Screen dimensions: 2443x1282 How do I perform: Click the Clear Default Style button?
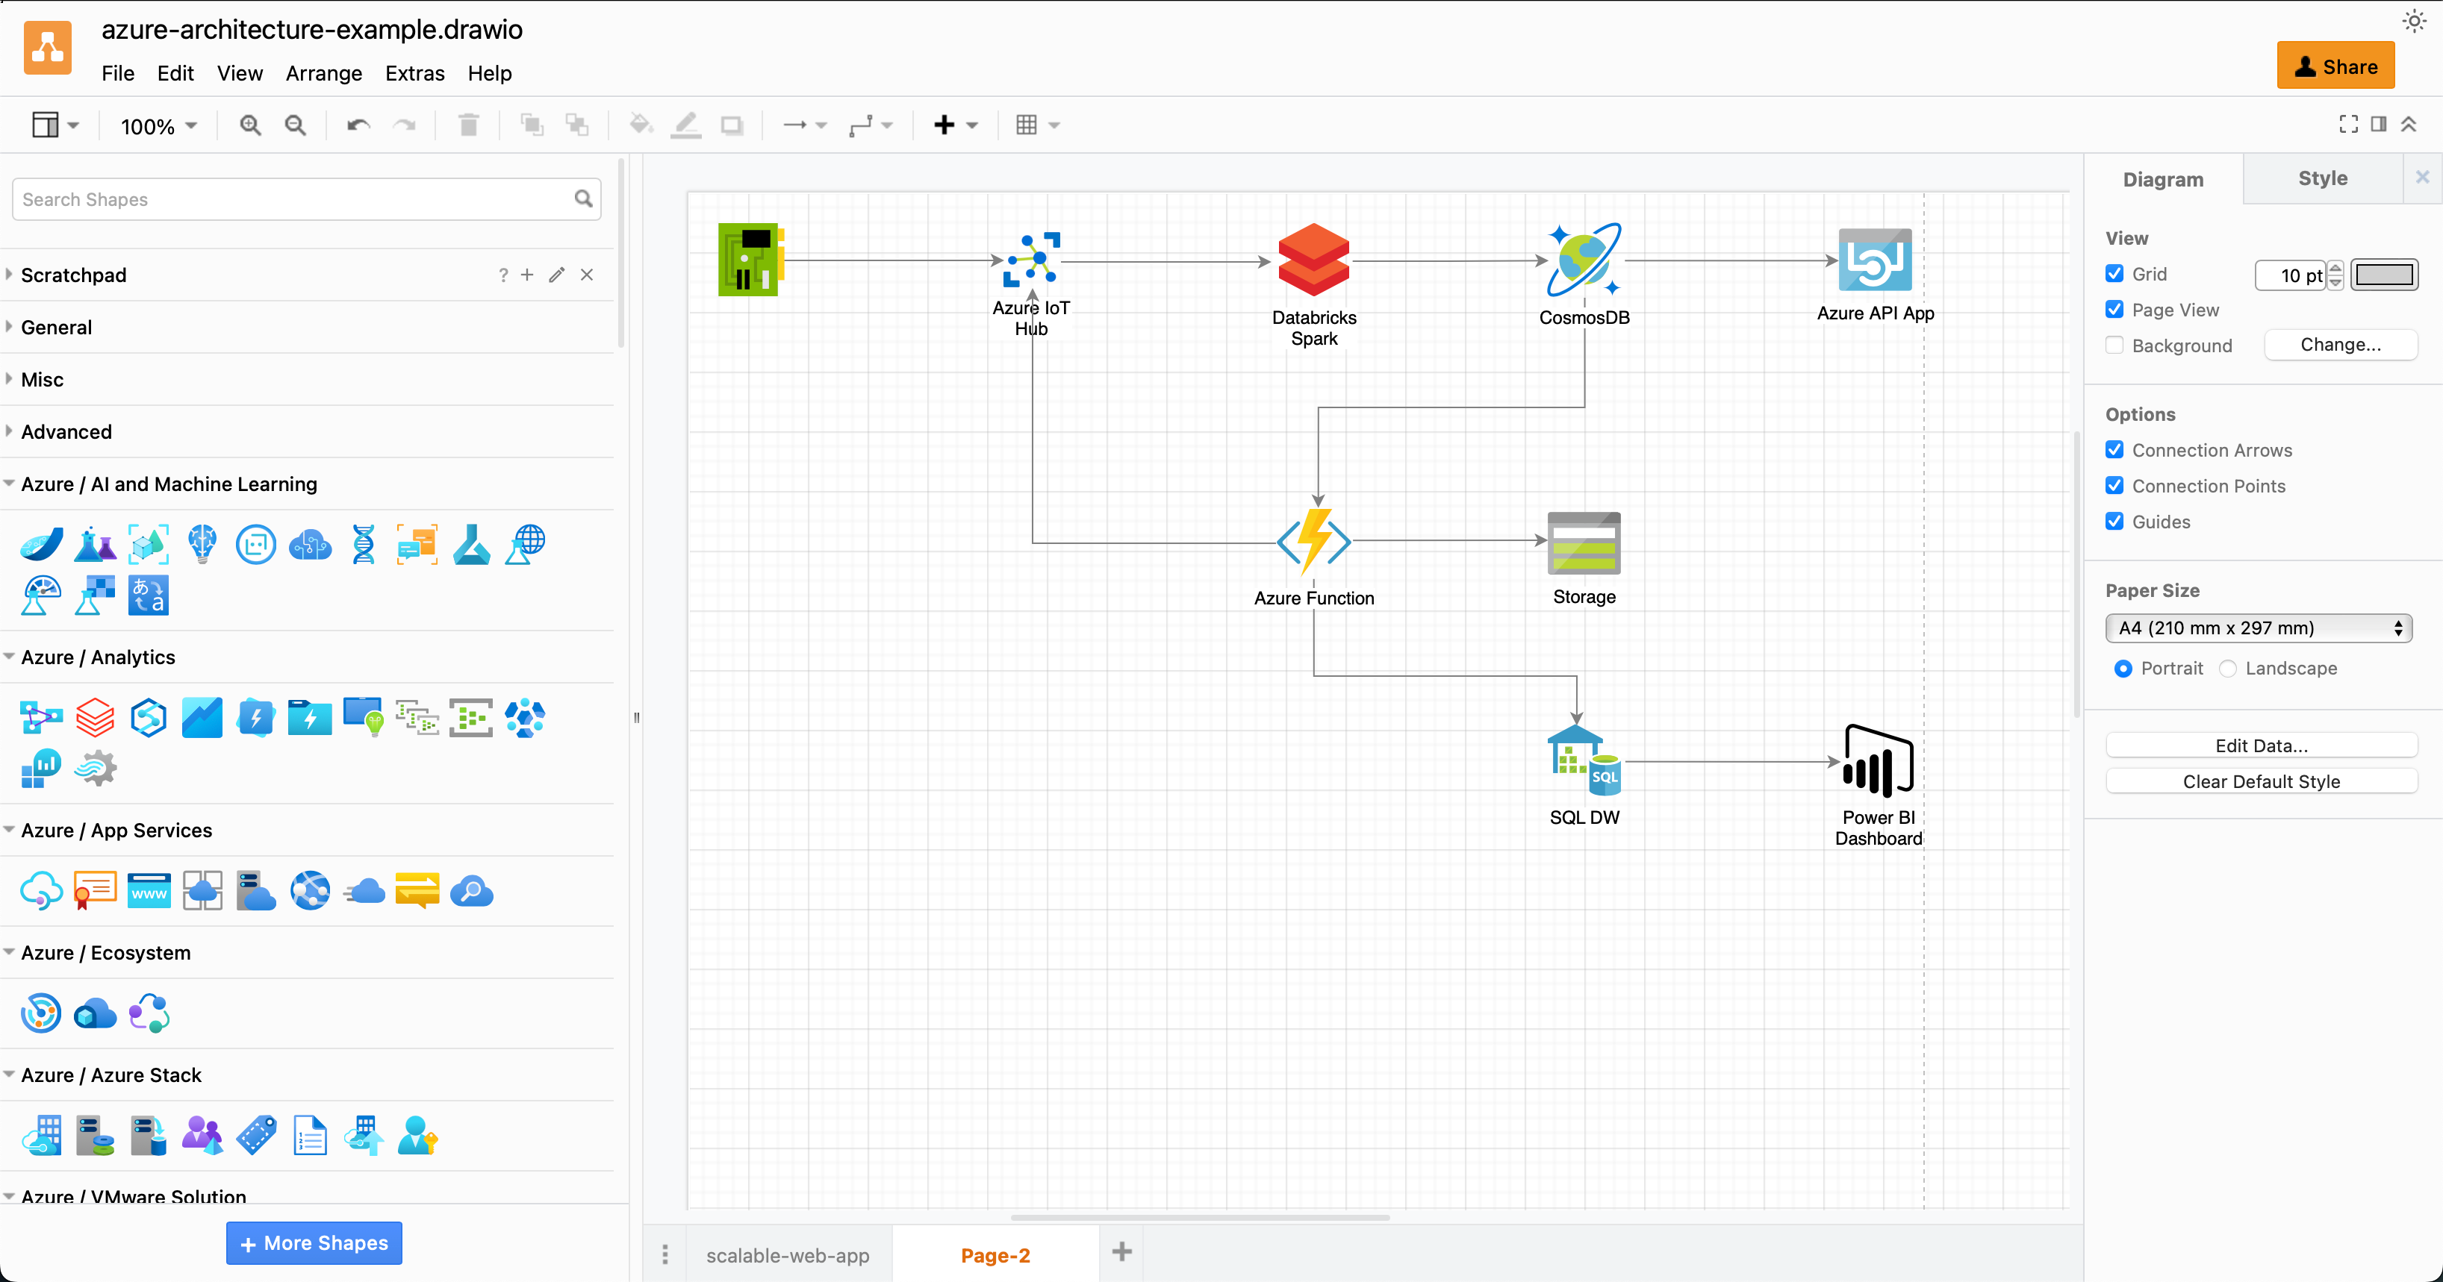2261,781
